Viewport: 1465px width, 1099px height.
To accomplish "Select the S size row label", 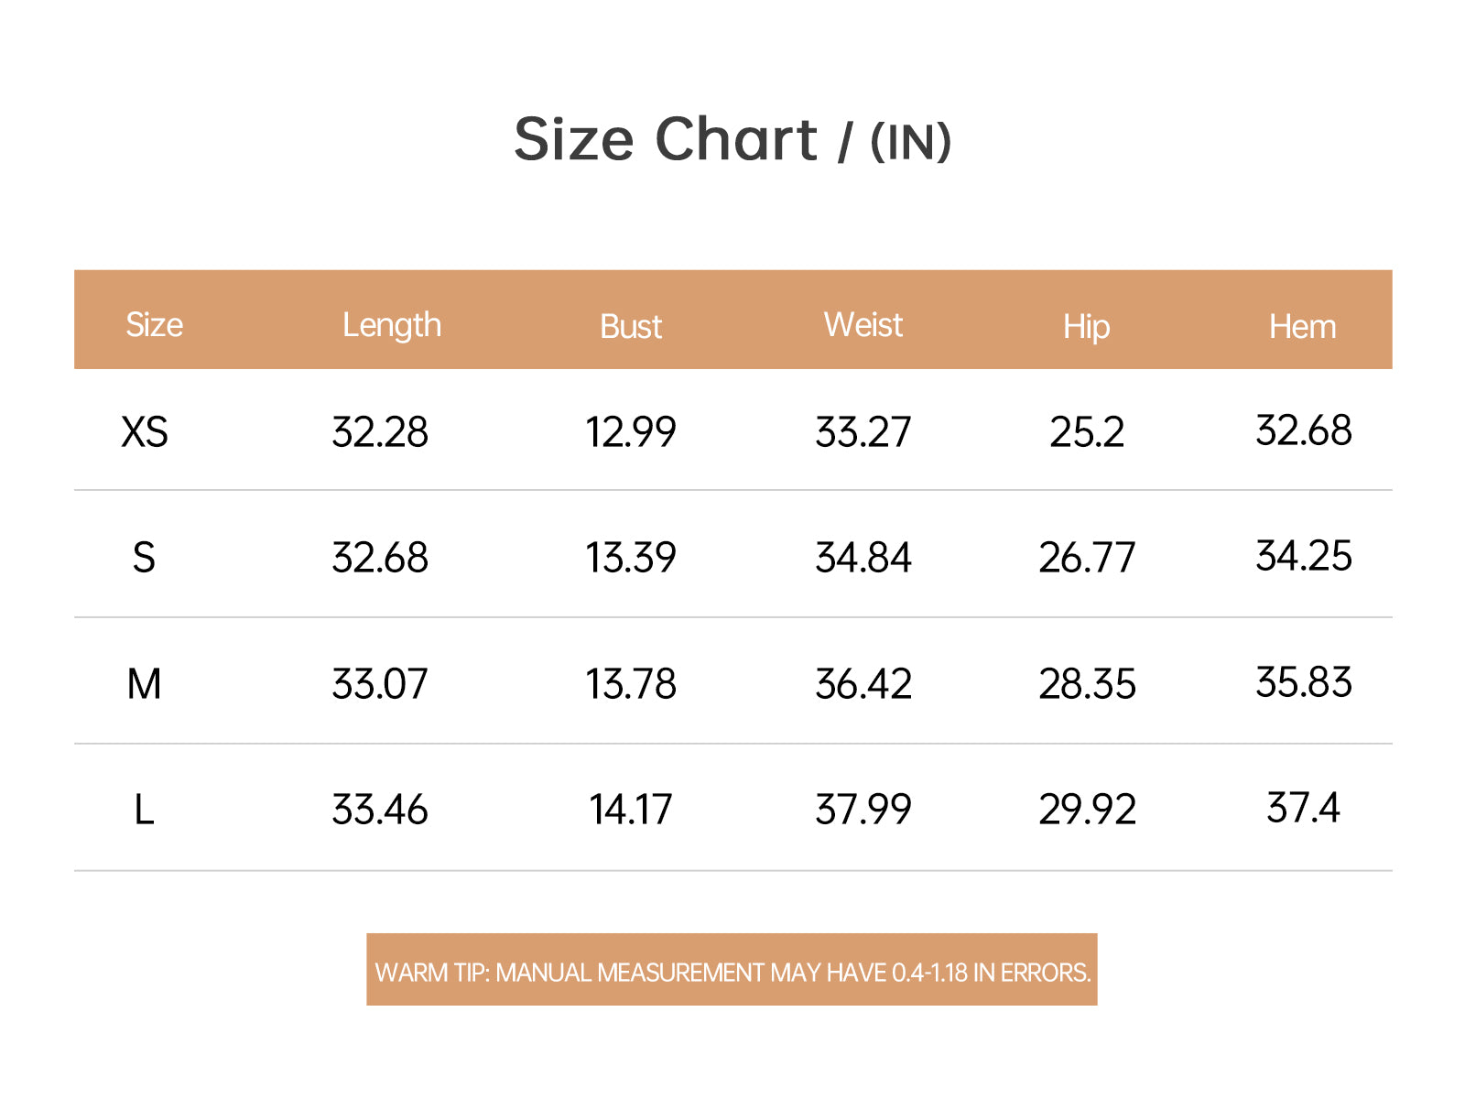I will (144, 558).
